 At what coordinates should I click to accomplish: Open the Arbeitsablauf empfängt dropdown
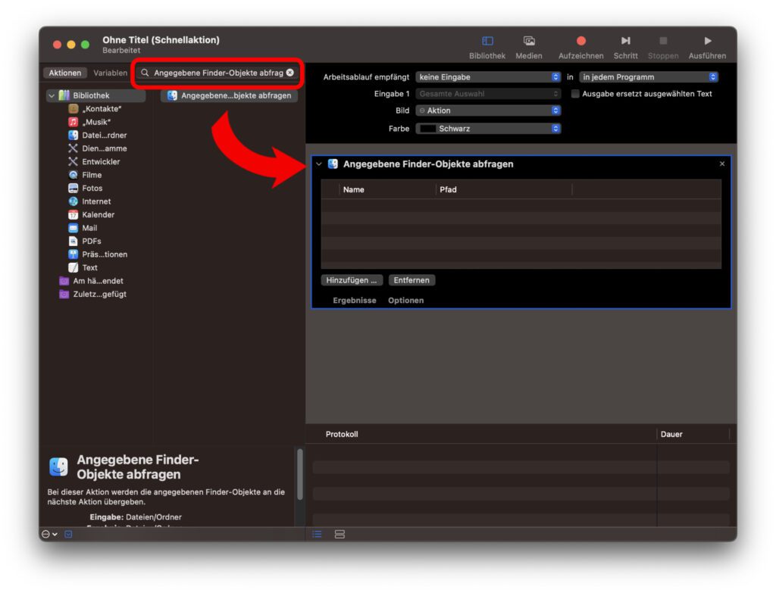(x=488, y=77)
